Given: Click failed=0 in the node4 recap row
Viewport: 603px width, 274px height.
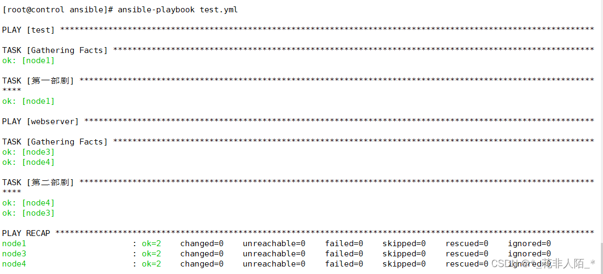Looking at the screenshot, I should [x=344, y=264].
